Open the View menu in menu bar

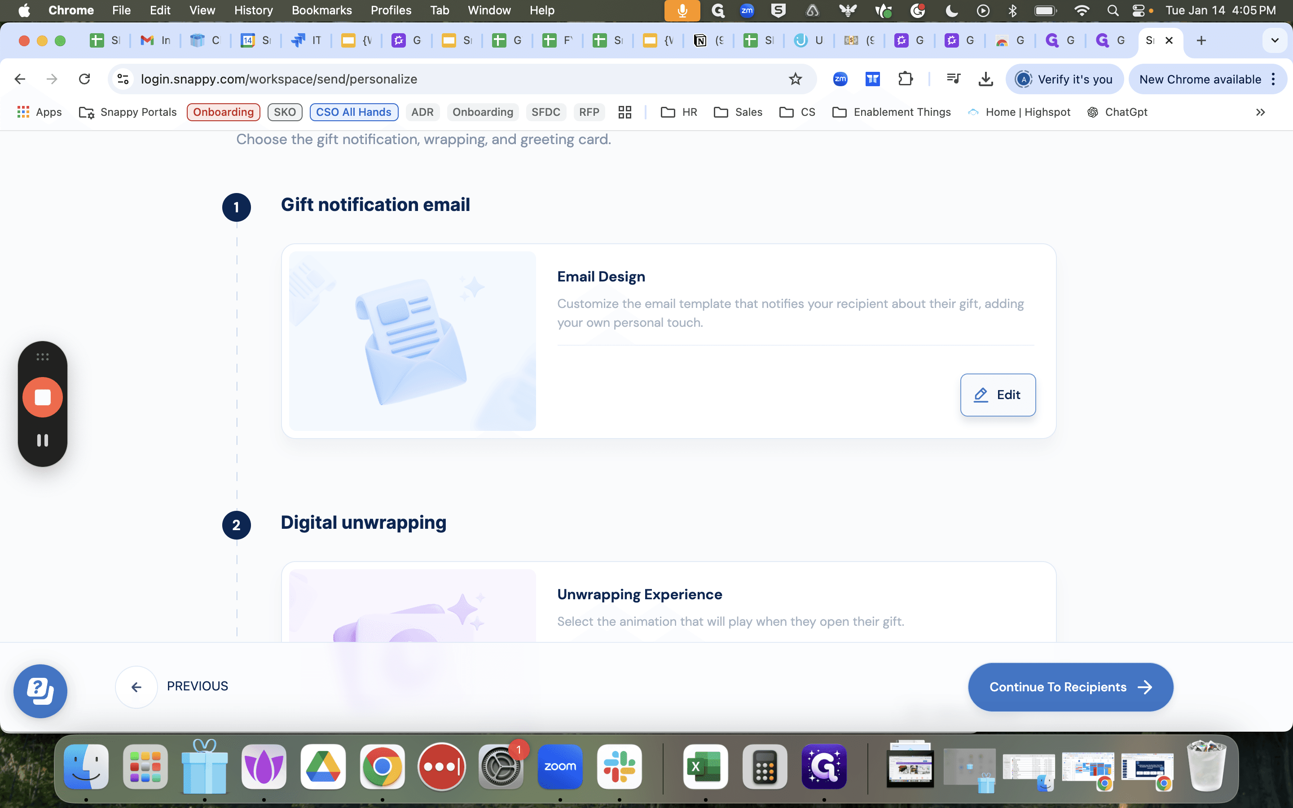(202, 10)
